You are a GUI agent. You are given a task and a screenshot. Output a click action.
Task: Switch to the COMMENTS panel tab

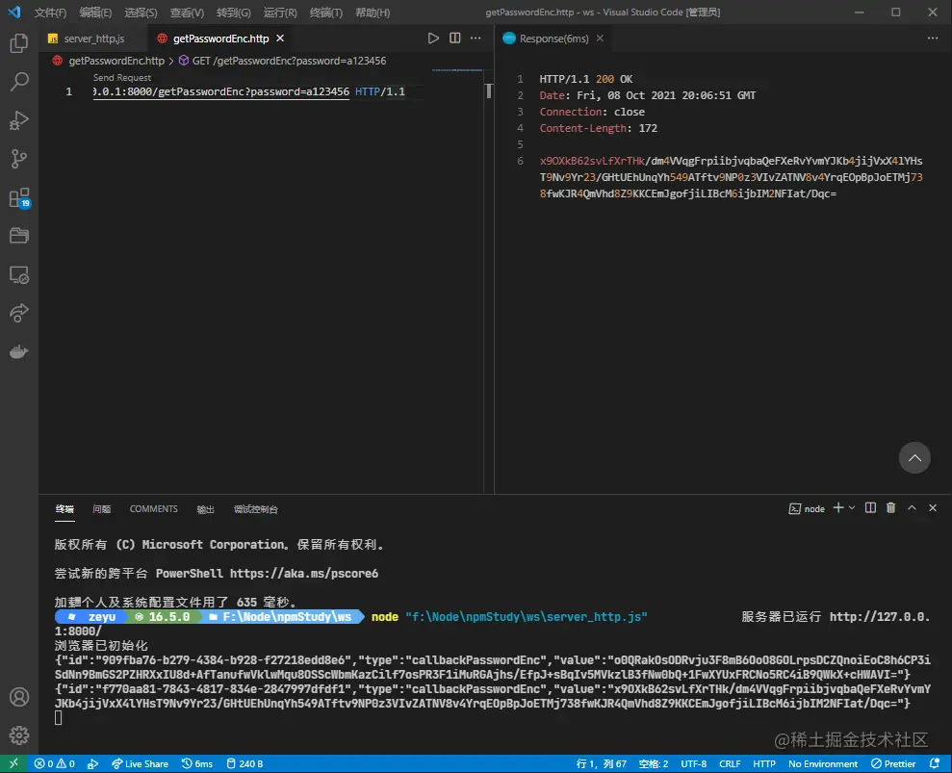(x=154, y=509)
